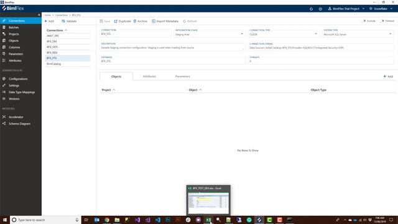
Task: Open Task View on the taskbar
Action: point(86,220)
